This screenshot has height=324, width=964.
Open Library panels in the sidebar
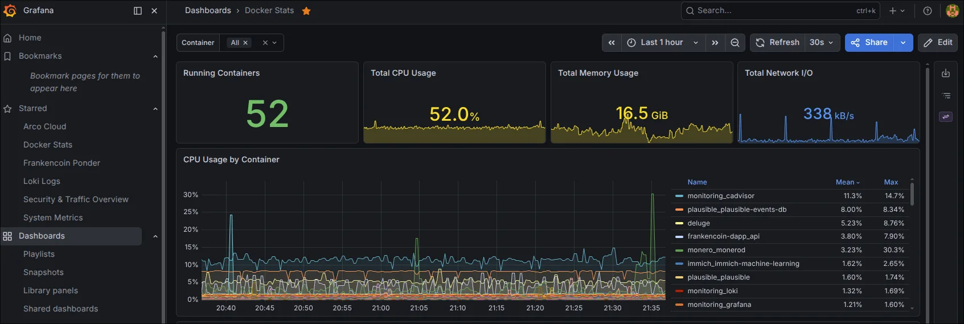pos(51,290)
